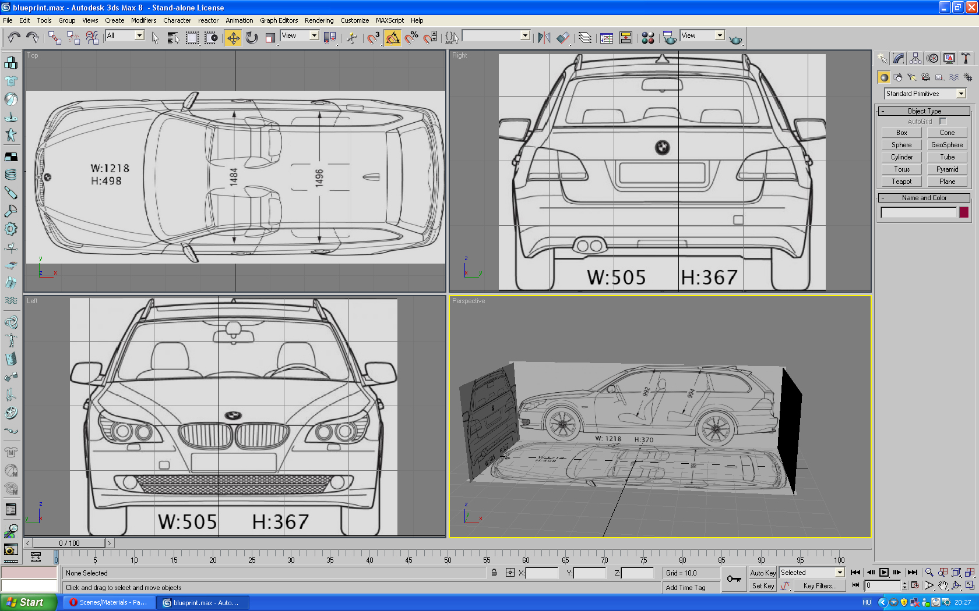Switch to the Display command panel tab
Screen dimensions: 979x611
(x=950, y=58)
